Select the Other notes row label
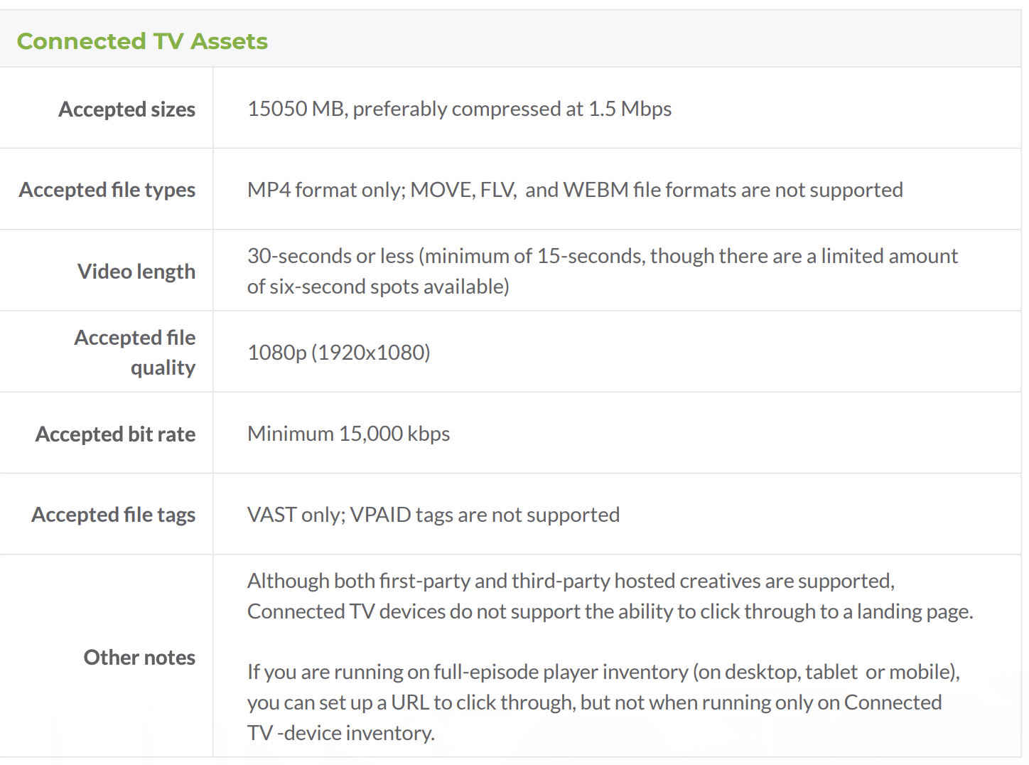Viewport: 1029px width, 765px height. pos(139,658)
